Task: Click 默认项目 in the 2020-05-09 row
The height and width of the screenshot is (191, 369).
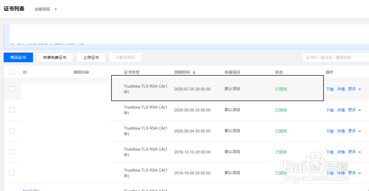Action: coord(232,110)
